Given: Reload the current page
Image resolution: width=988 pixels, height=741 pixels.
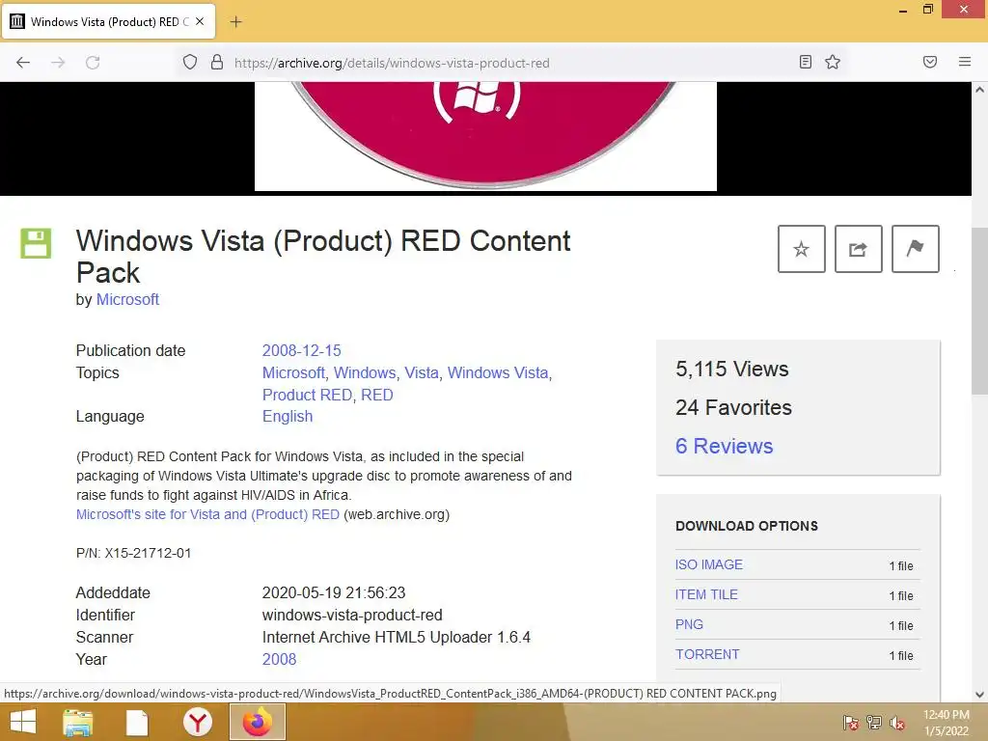Looking at the screenshot, I should 93,63.
